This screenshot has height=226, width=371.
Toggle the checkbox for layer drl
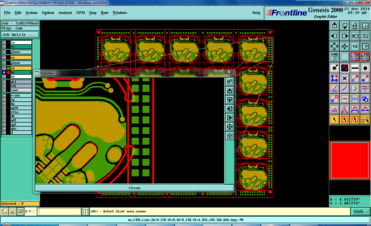click(4, 82)
